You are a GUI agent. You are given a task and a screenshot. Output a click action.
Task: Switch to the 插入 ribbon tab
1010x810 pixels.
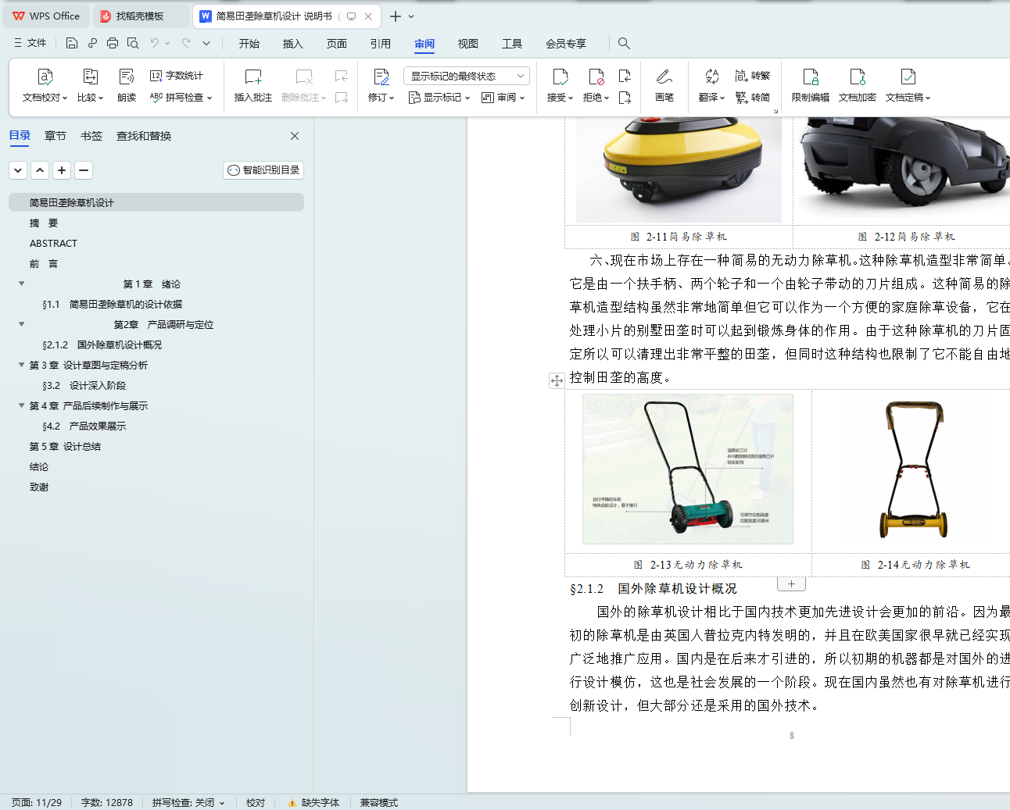point(292,44)
